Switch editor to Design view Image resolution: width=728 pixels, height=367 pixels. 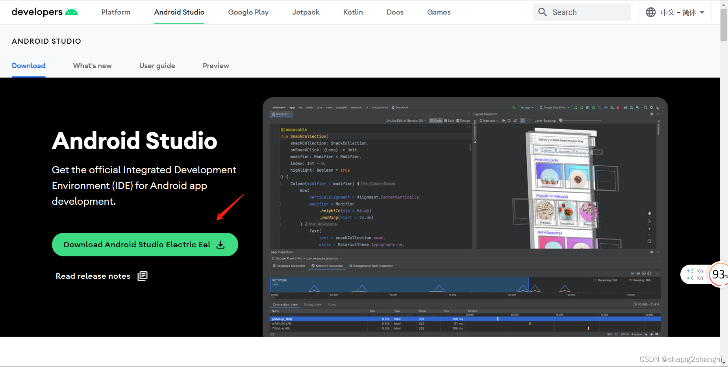click(x=465, y=120)
